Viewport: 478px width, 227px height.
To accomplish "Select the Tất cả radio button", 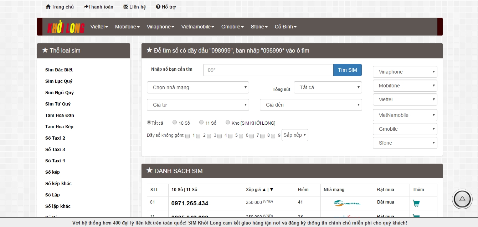I will pos(149,122).
